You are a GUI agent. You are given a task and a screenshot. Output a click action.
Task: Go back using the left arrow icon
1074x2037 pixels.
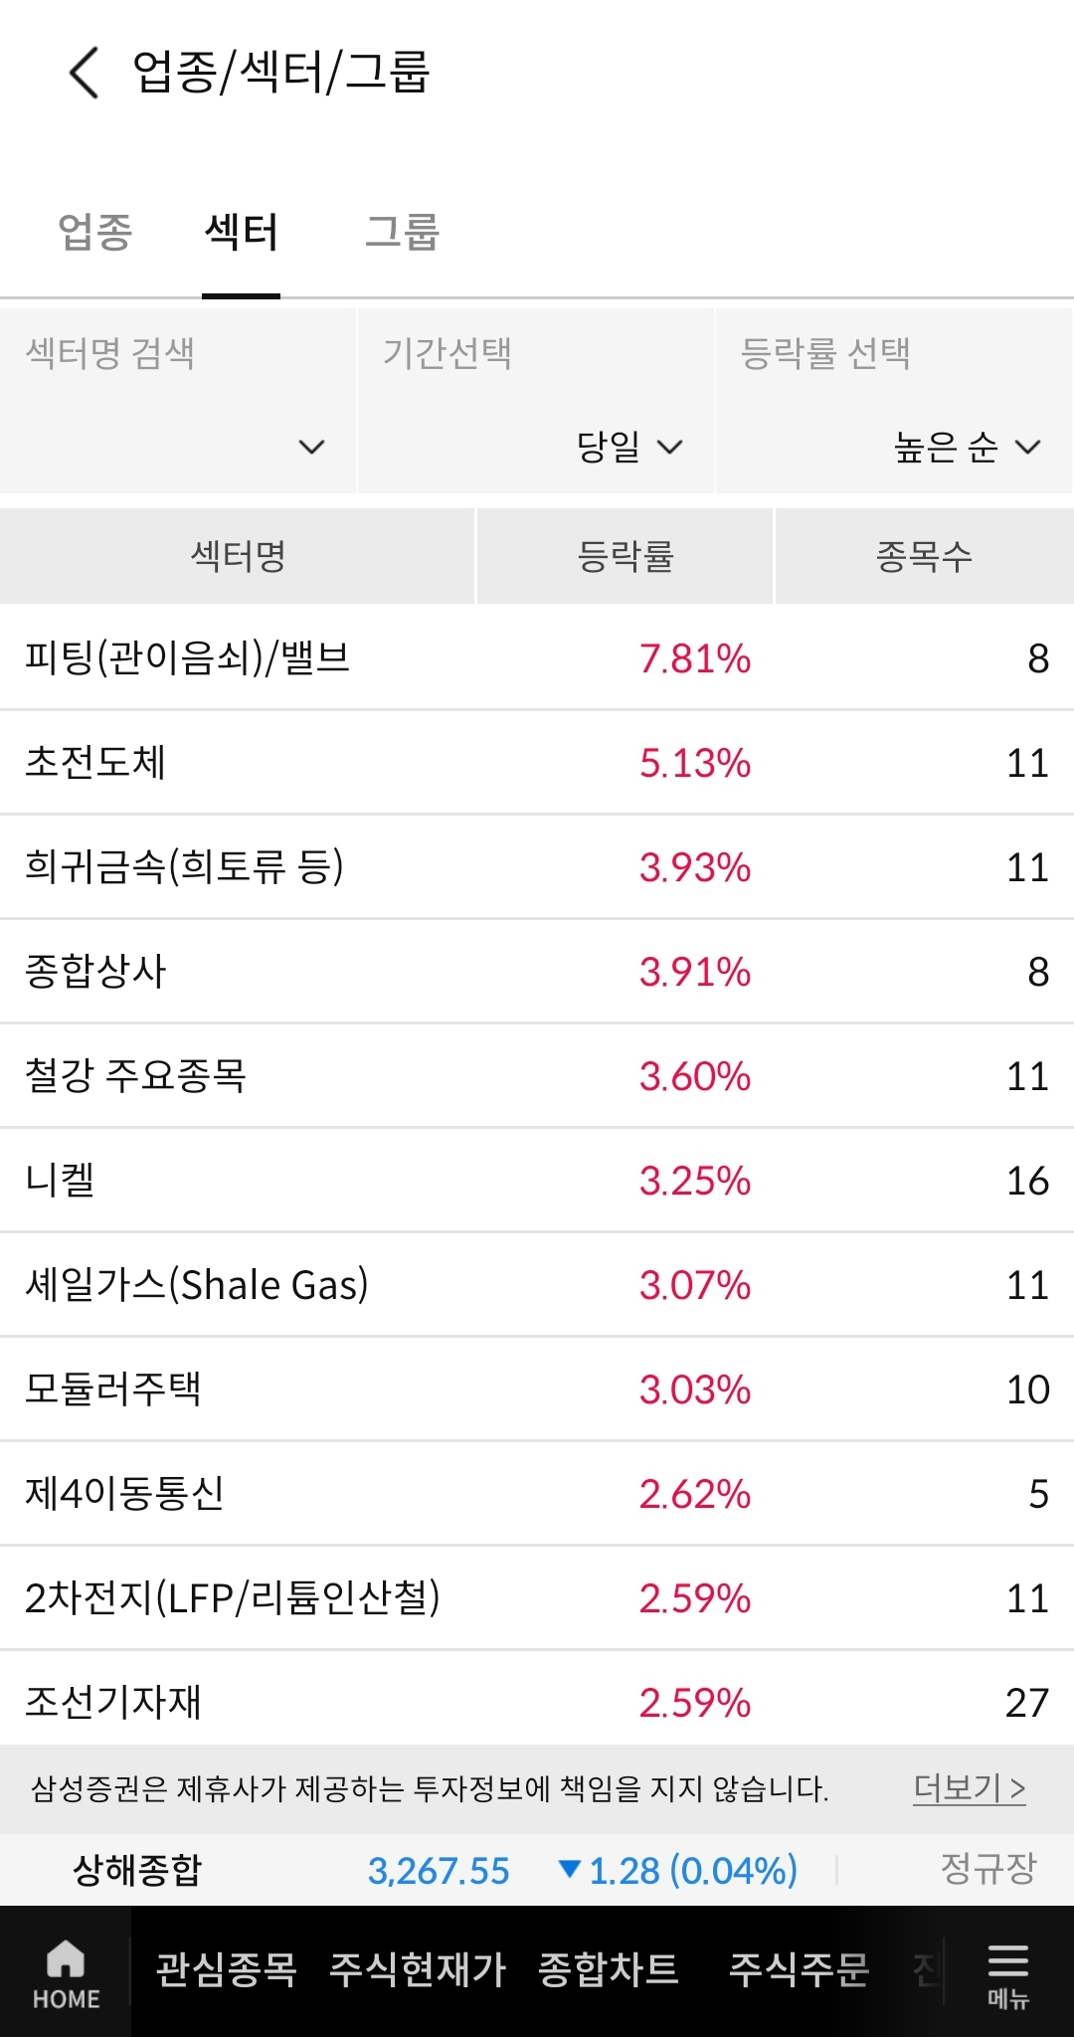[85, 73]
